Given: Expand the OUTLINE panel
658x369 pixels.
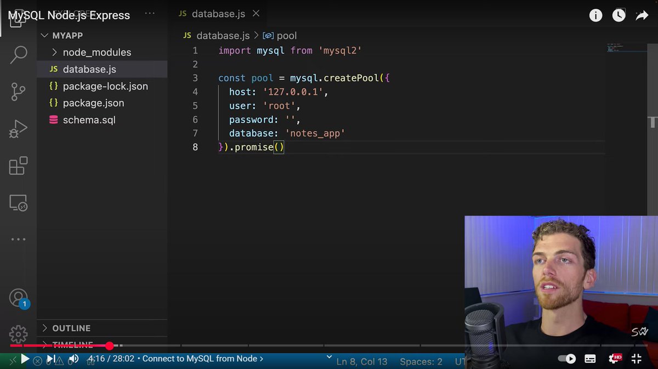Looking at the screenshot, I should point(102,328).
